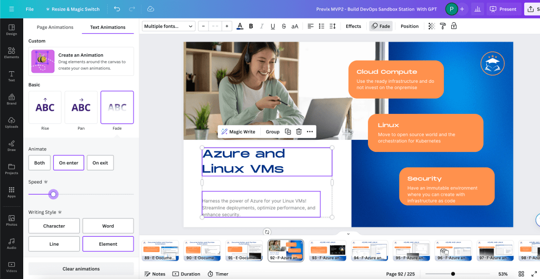Screen dimensions: 540x279
Task: Open the Brand sidebar panel
Action: tap(12, 99)
